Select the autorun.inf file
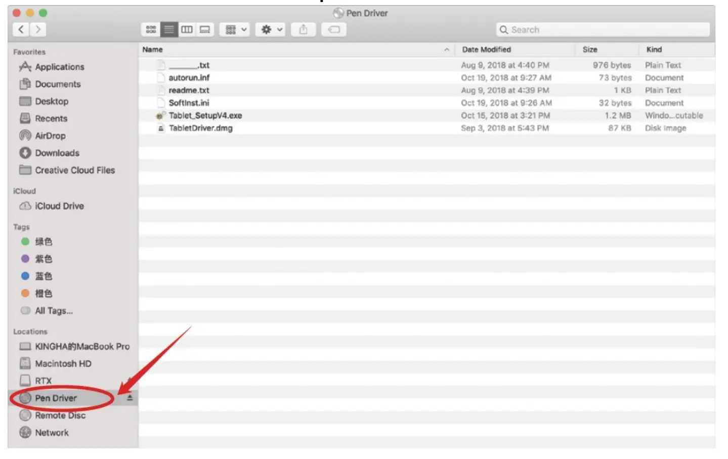Image resolution: width=728 pixels, height=459 pixels. click(x=189, y=77)
